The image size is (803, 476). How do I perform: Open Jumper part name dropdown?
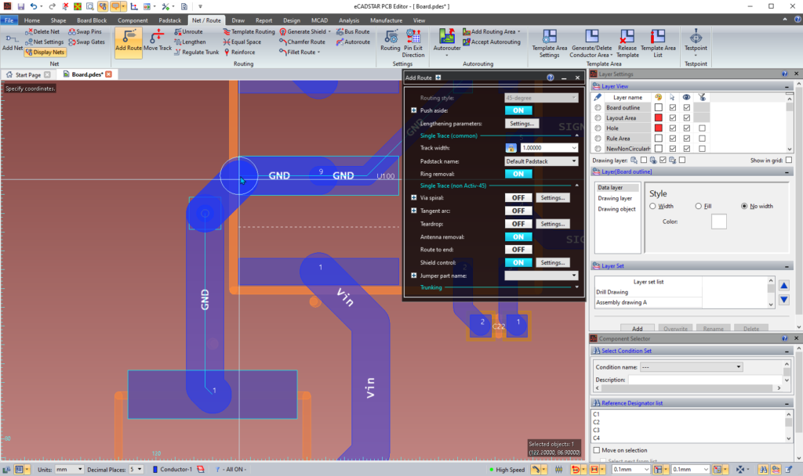pos(573,276)
